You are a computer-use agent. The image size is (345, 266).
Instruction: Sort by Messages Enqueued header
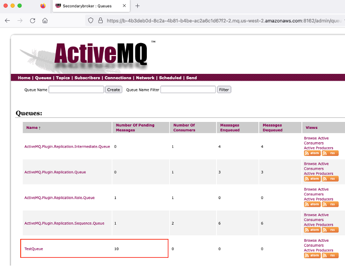pos(230,127)
